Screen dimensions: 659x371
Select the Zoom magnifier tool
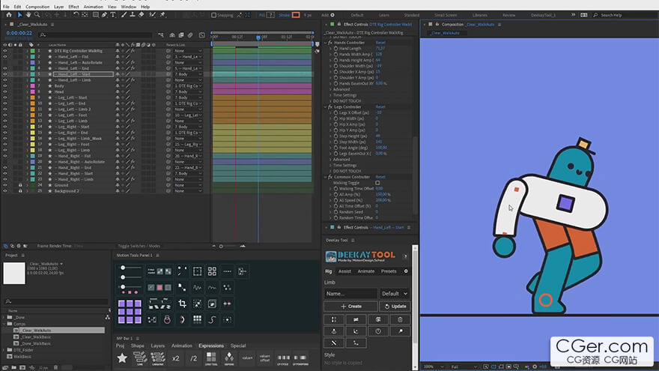37,15
